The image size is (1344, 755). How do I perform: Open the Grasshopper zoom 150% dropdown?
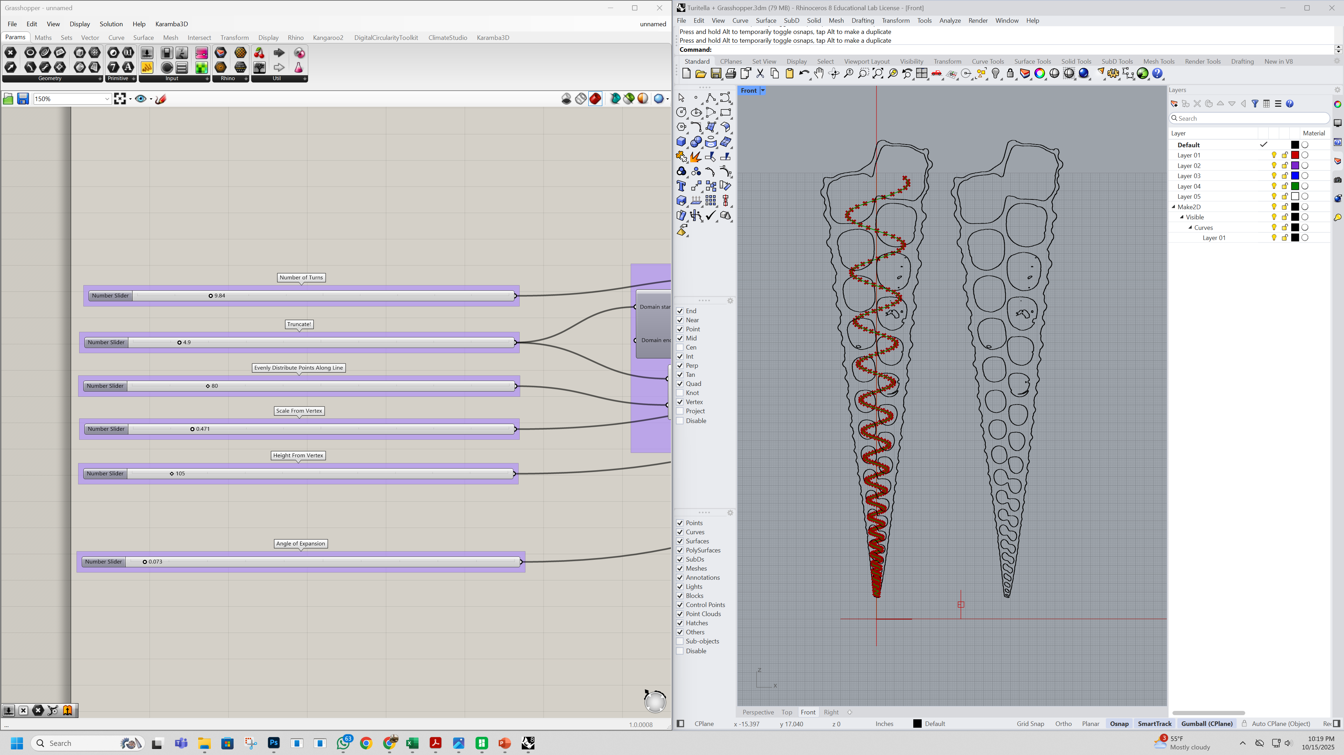107,99
